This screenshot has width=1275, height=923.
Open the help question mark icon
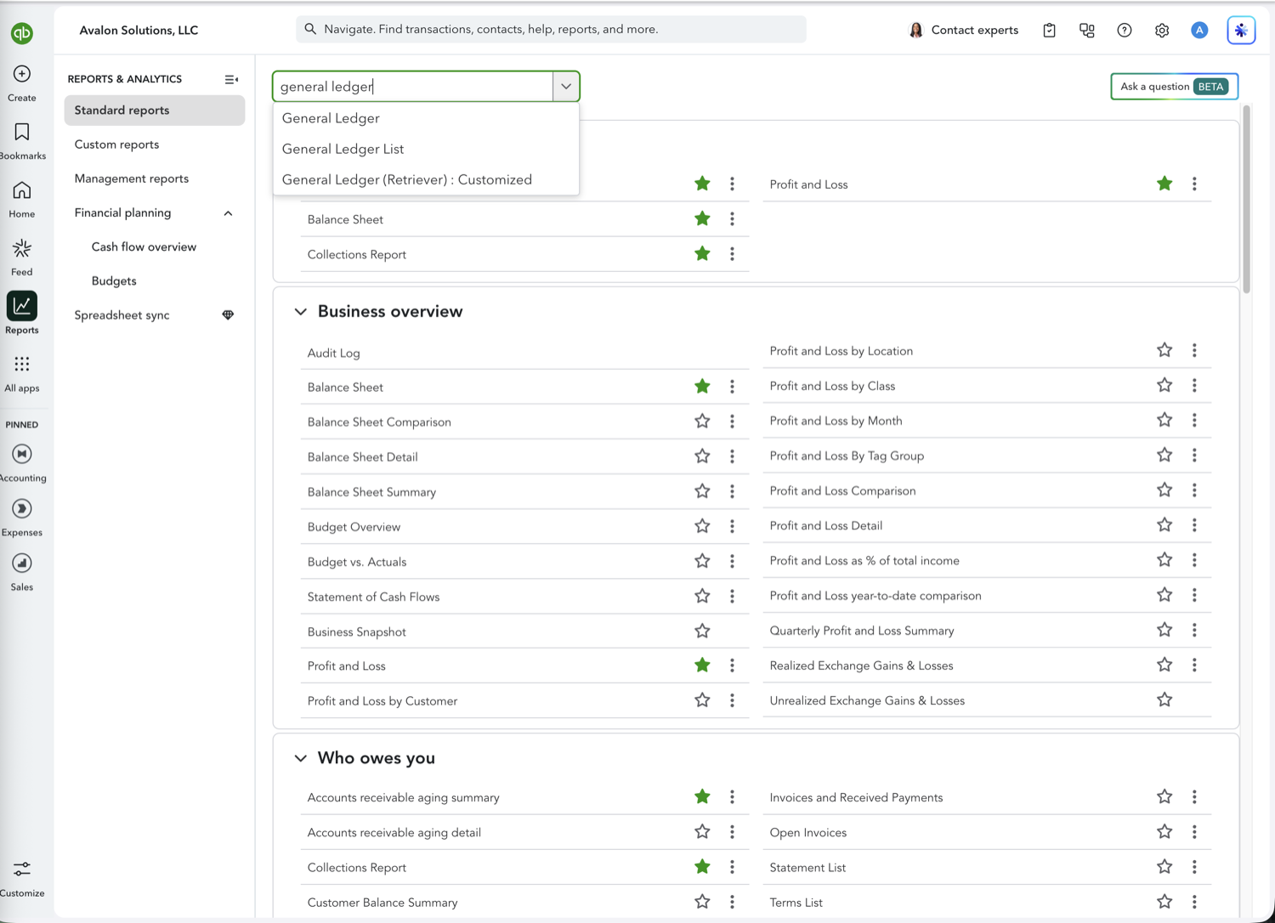pos(1125,30)
